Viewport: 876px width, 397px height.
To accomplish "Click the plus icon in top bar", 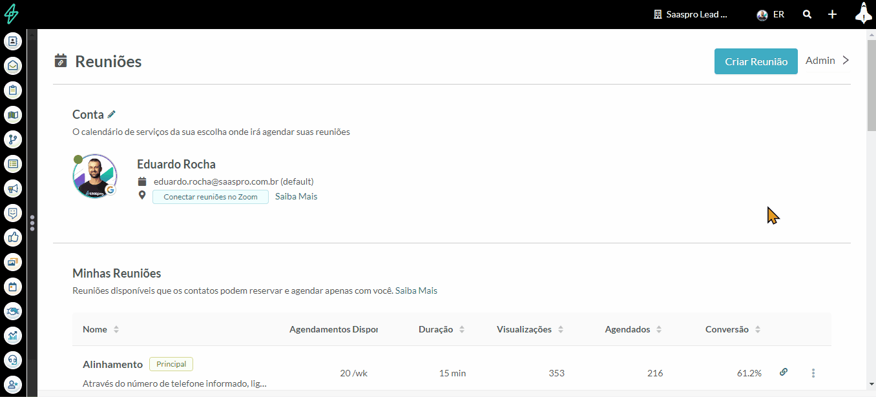I will pos(833,14).
